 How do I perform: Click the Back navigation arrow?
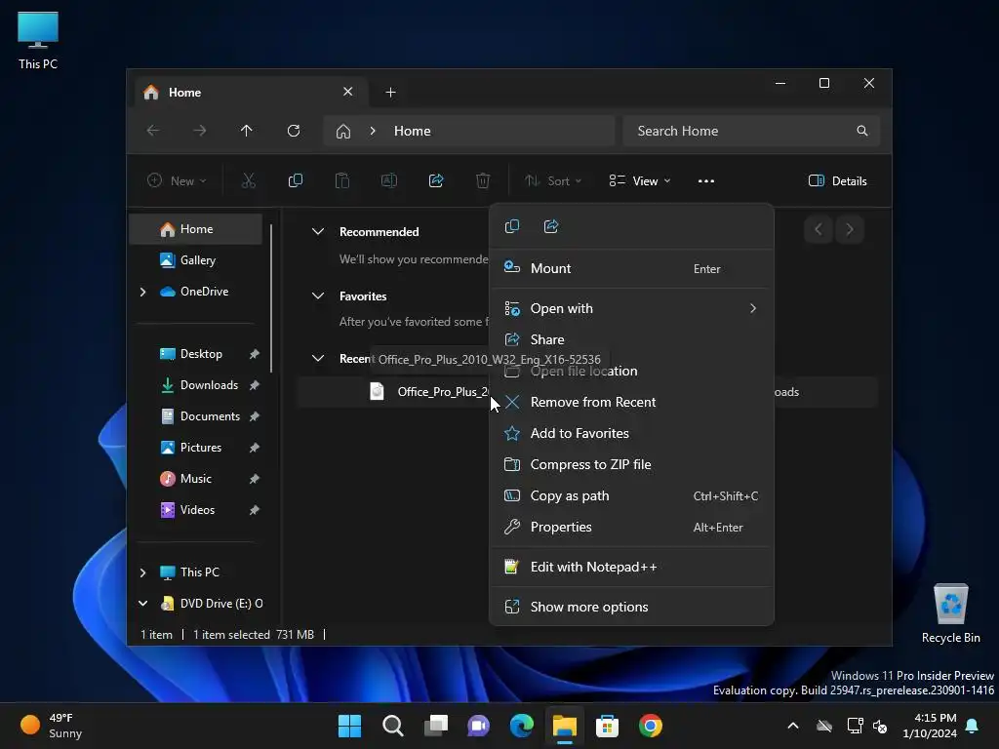pos(153,131)
